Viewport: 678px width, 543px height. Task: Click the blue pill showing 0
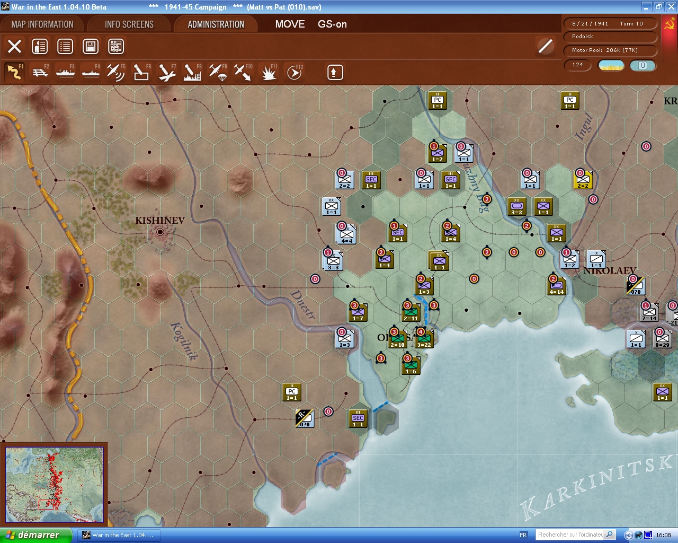[643, 65]
